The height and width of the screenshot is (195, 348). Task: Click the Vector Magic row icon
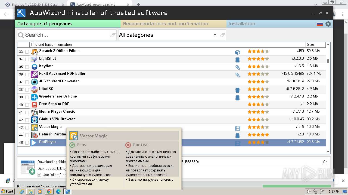click(35, 128)
